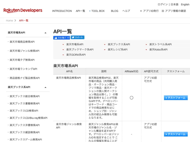Open 楽天市場商品検索API in sidebar
The width and height of the screenshot is (190, 142).
[x=22, y=42]
